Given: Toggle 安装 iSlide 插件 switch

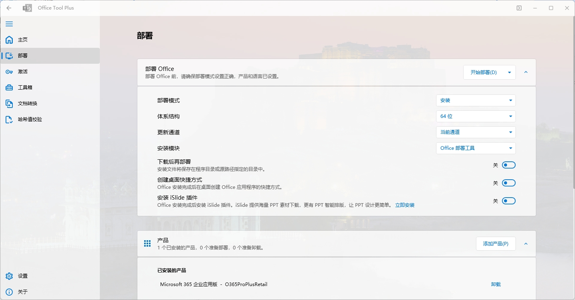Looking at the screenshot, I should click(x=509, y=201).
